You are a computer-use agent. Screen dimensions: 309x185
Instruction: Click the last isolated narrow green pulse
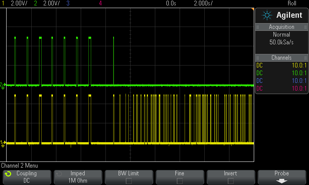[114, 61]
